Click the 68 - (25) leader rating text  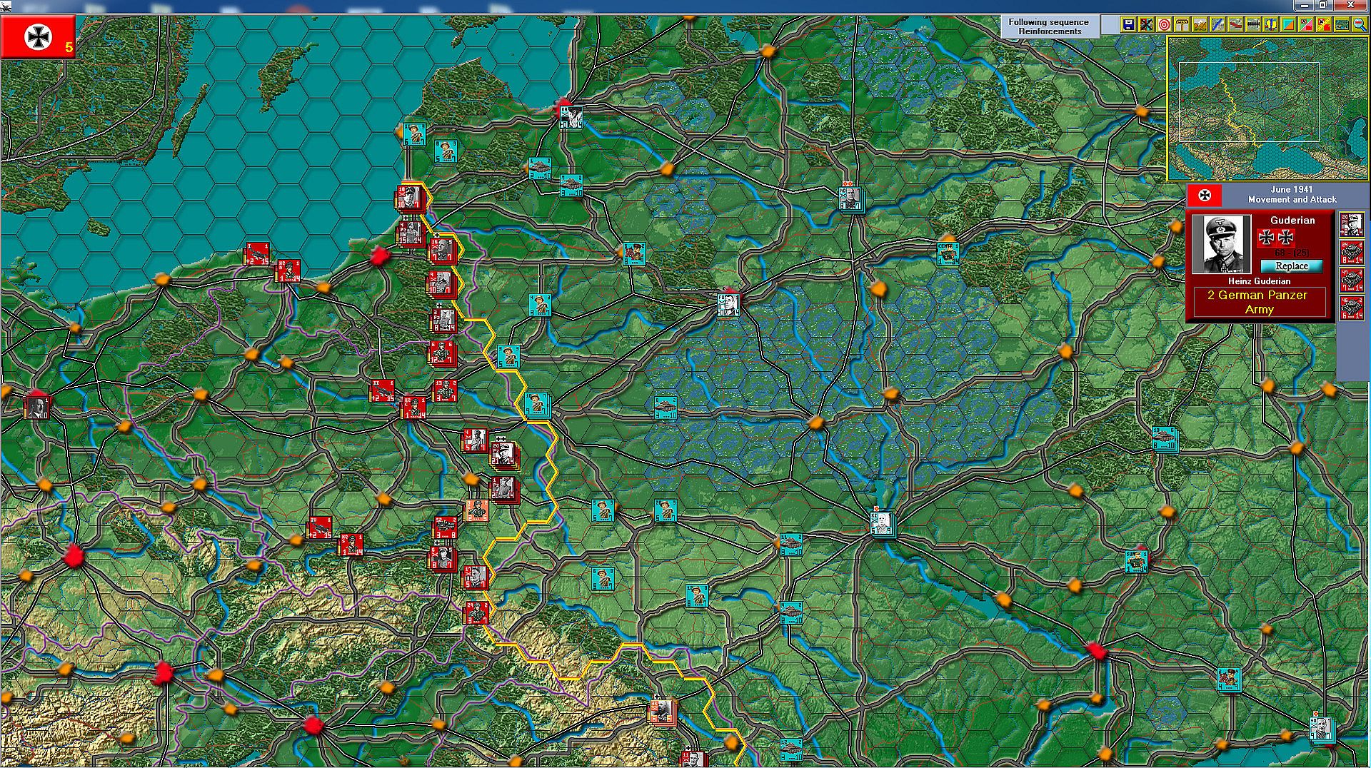pyautogui.click(x=1292, y=253)
